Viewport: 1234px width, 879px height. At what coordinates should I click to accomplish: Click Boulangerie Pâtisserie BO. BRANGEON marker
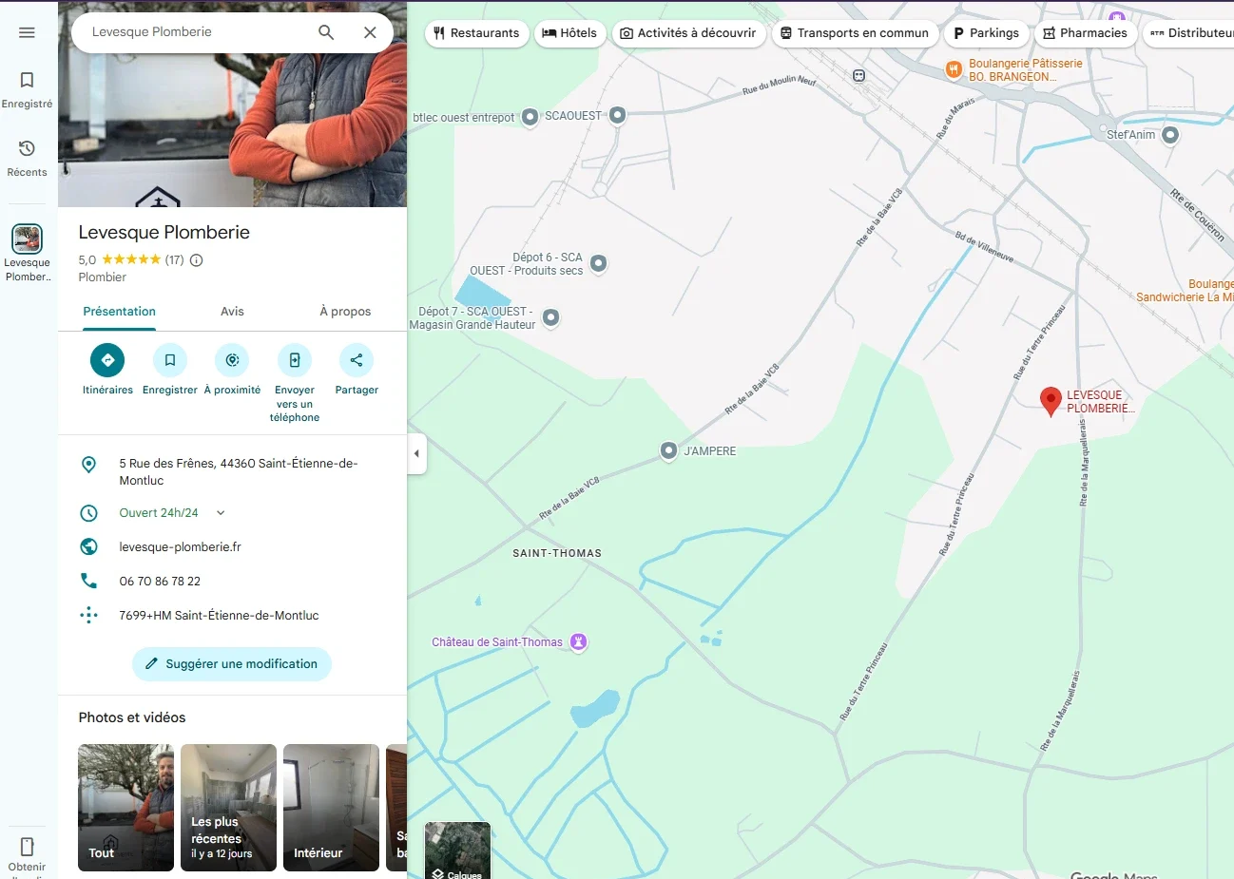point(954,68)
